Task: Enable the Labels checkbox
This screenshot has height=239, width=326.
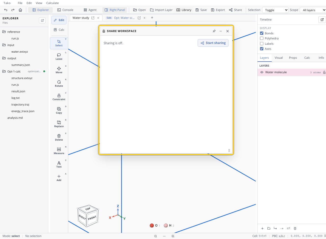Action: [x=262, y=44]
